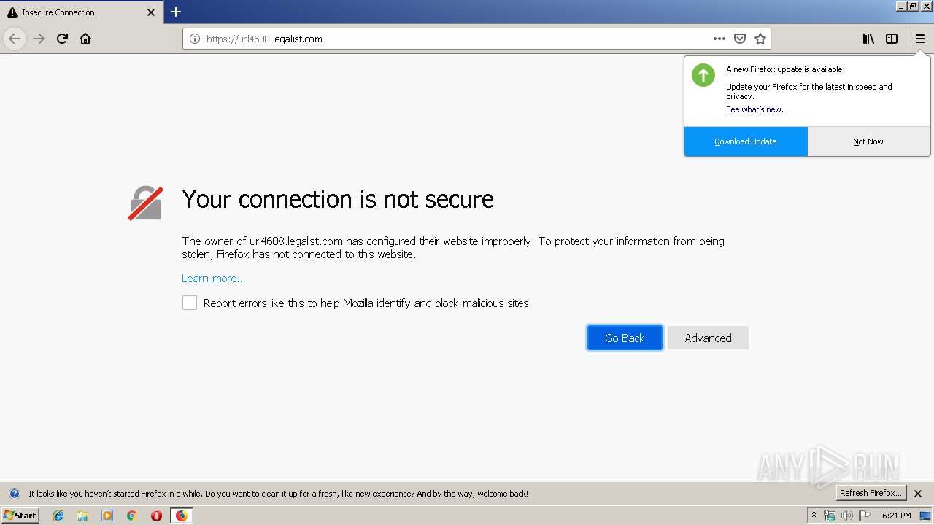Click "A new Firefox update is available." text

785,69
